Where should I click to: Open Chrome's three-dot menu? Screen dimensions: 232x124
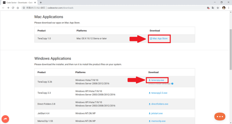click(x=229, y=8)
